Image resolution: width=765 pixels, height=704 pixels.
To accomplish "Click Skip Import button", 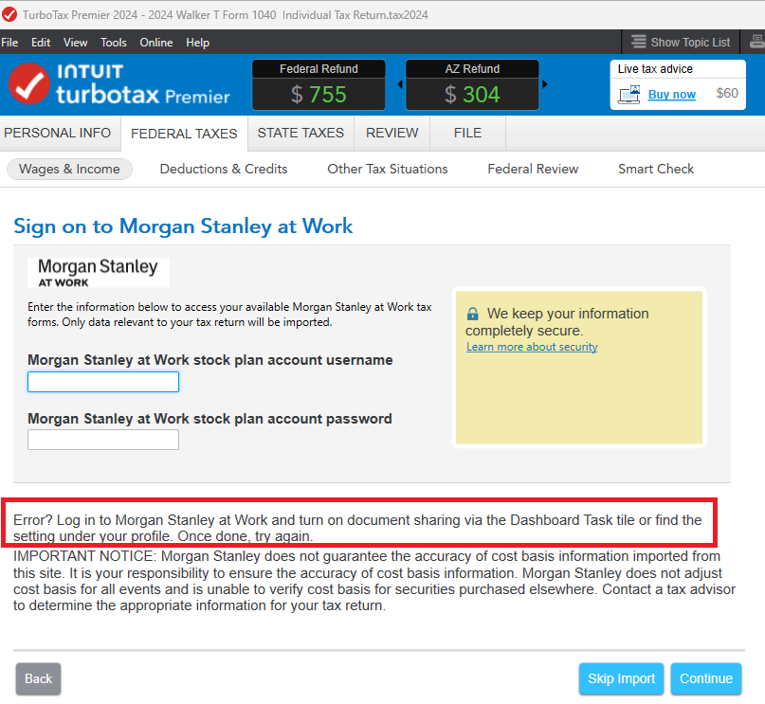I will (621, 678).
